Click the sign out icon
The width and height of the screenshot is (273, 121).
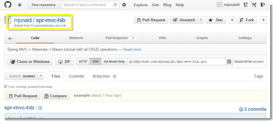[x=262, y=5]
